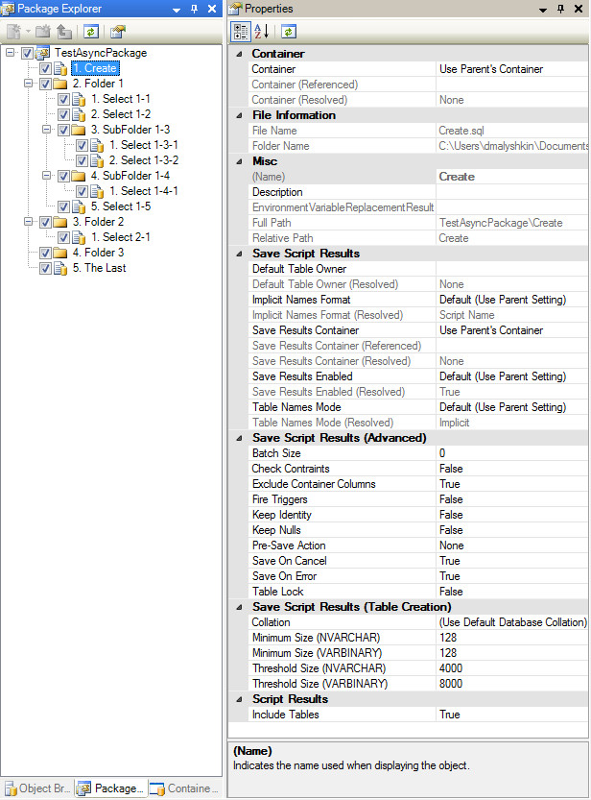The width and height of the screenshot is (591, 800).
Task: Open the Package Explorer window options dropdown
Action: click(x=177, y=10)
